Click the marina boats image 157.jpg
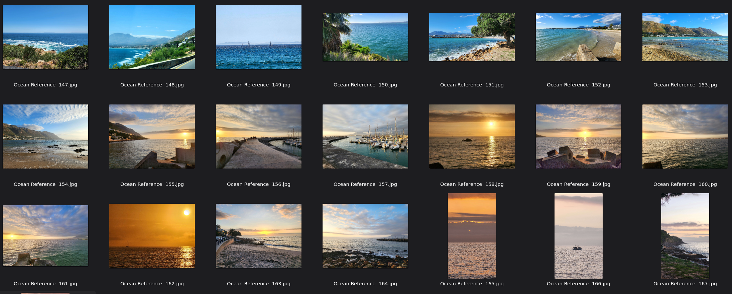Viewport: 732px width, 294px height. [365, 136]
